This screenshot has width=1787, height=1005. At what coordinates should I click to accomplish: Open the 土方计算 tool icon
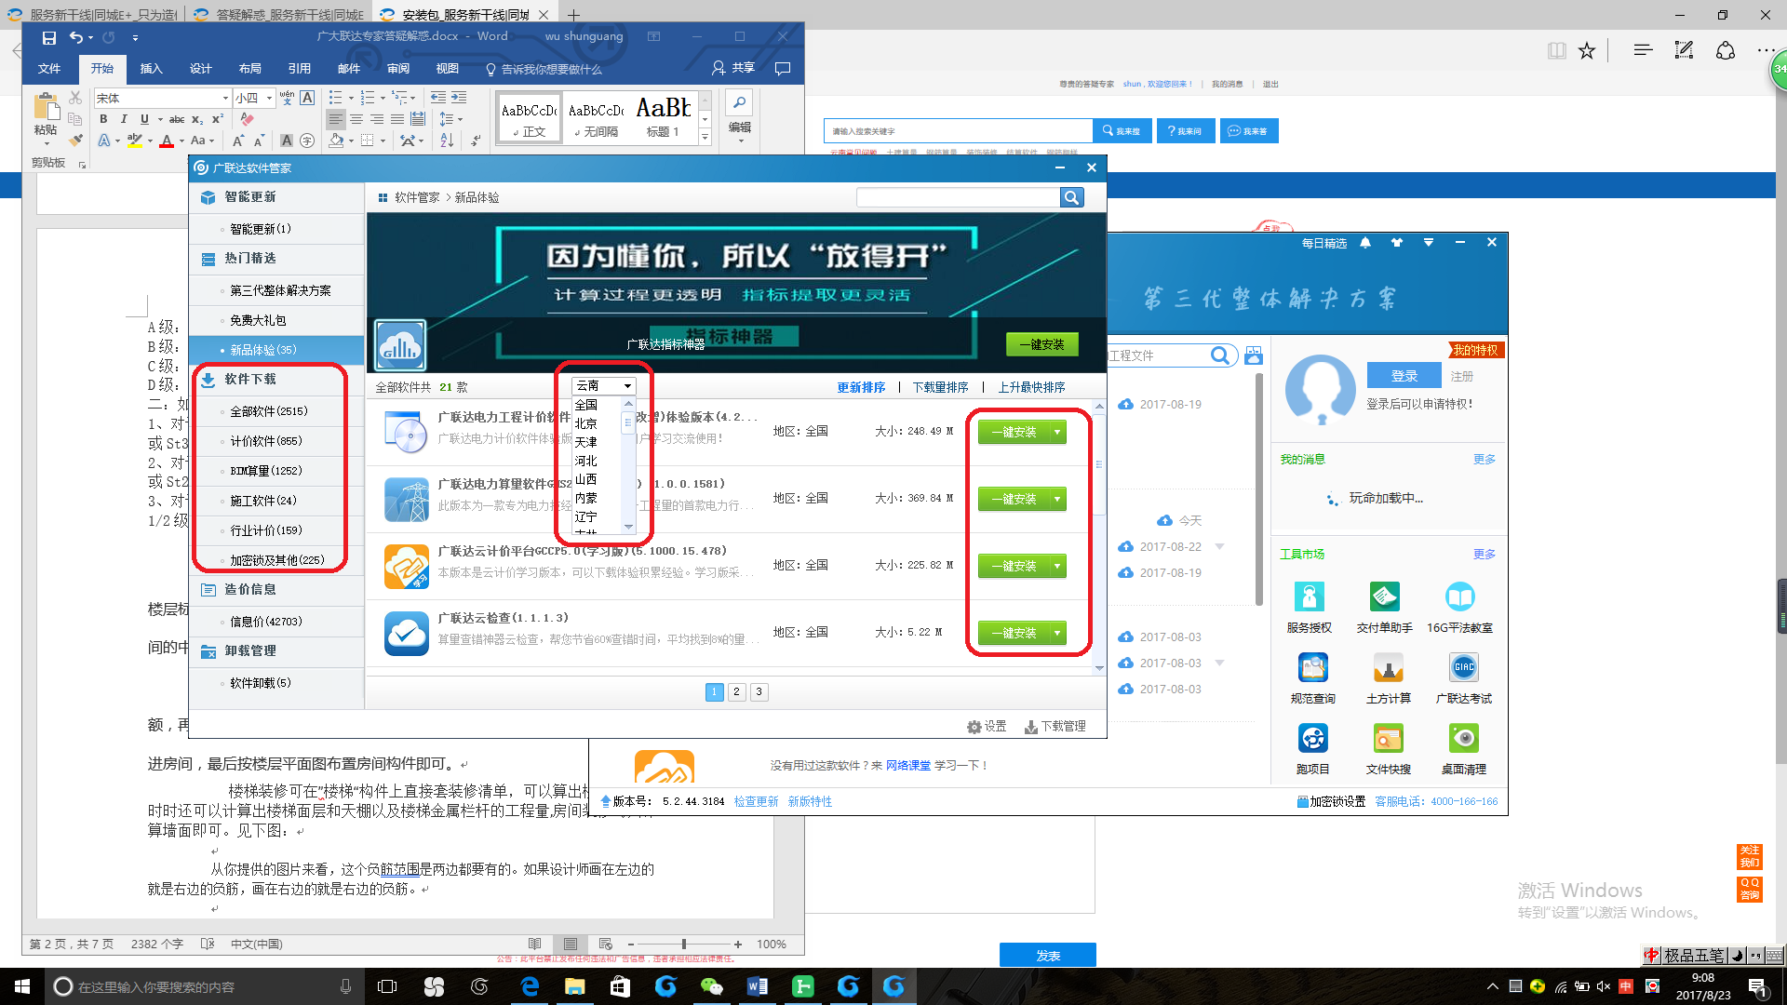[1388, 667]
